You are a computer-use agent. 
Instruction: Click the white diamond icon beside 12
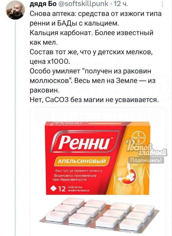54,188
